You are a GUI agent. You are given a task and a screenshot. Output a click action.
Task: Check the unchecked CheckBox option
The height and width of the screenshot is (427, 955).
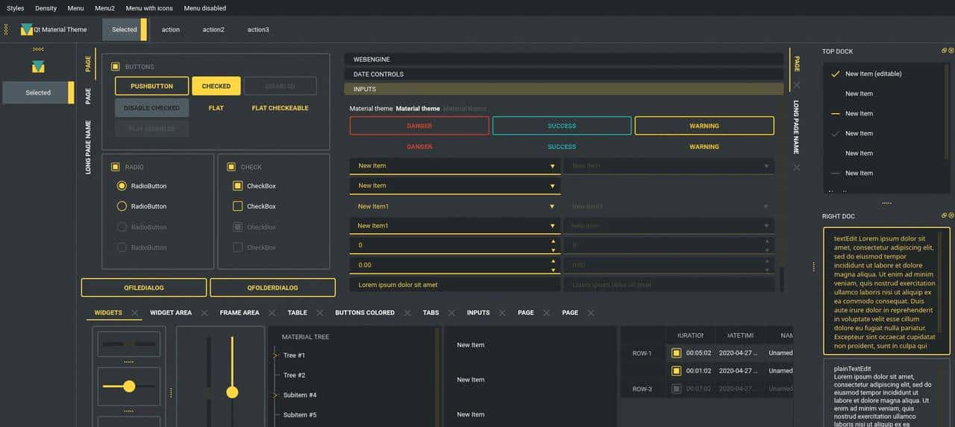click(x=238, y=206)
